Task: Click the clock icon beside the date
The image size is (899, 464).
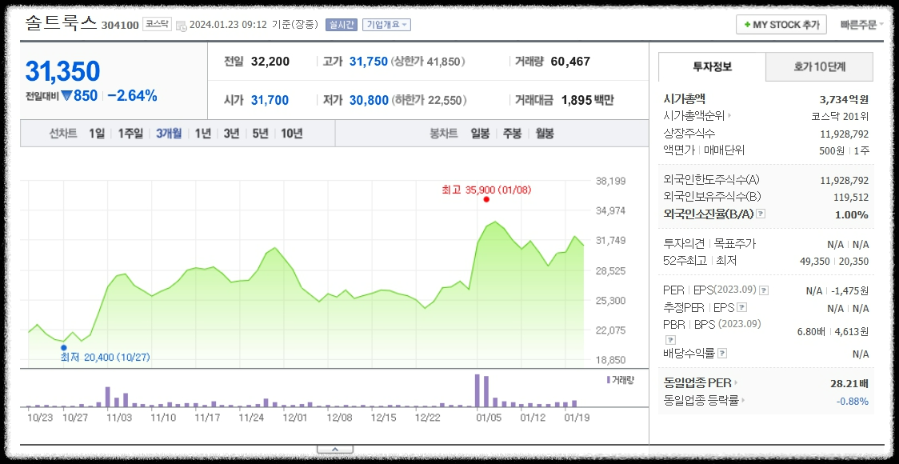Action: [181, 26]
